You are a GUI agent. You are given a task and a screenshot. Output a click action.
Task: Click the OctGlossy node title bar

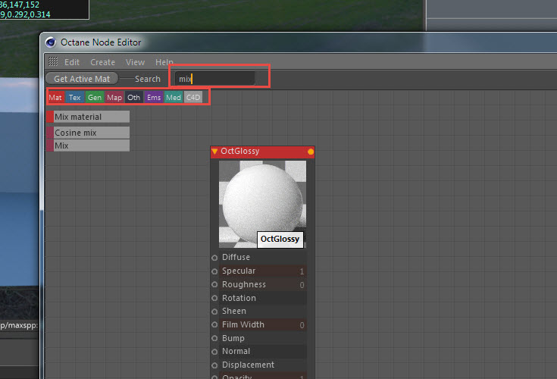(x=262, y=152)
